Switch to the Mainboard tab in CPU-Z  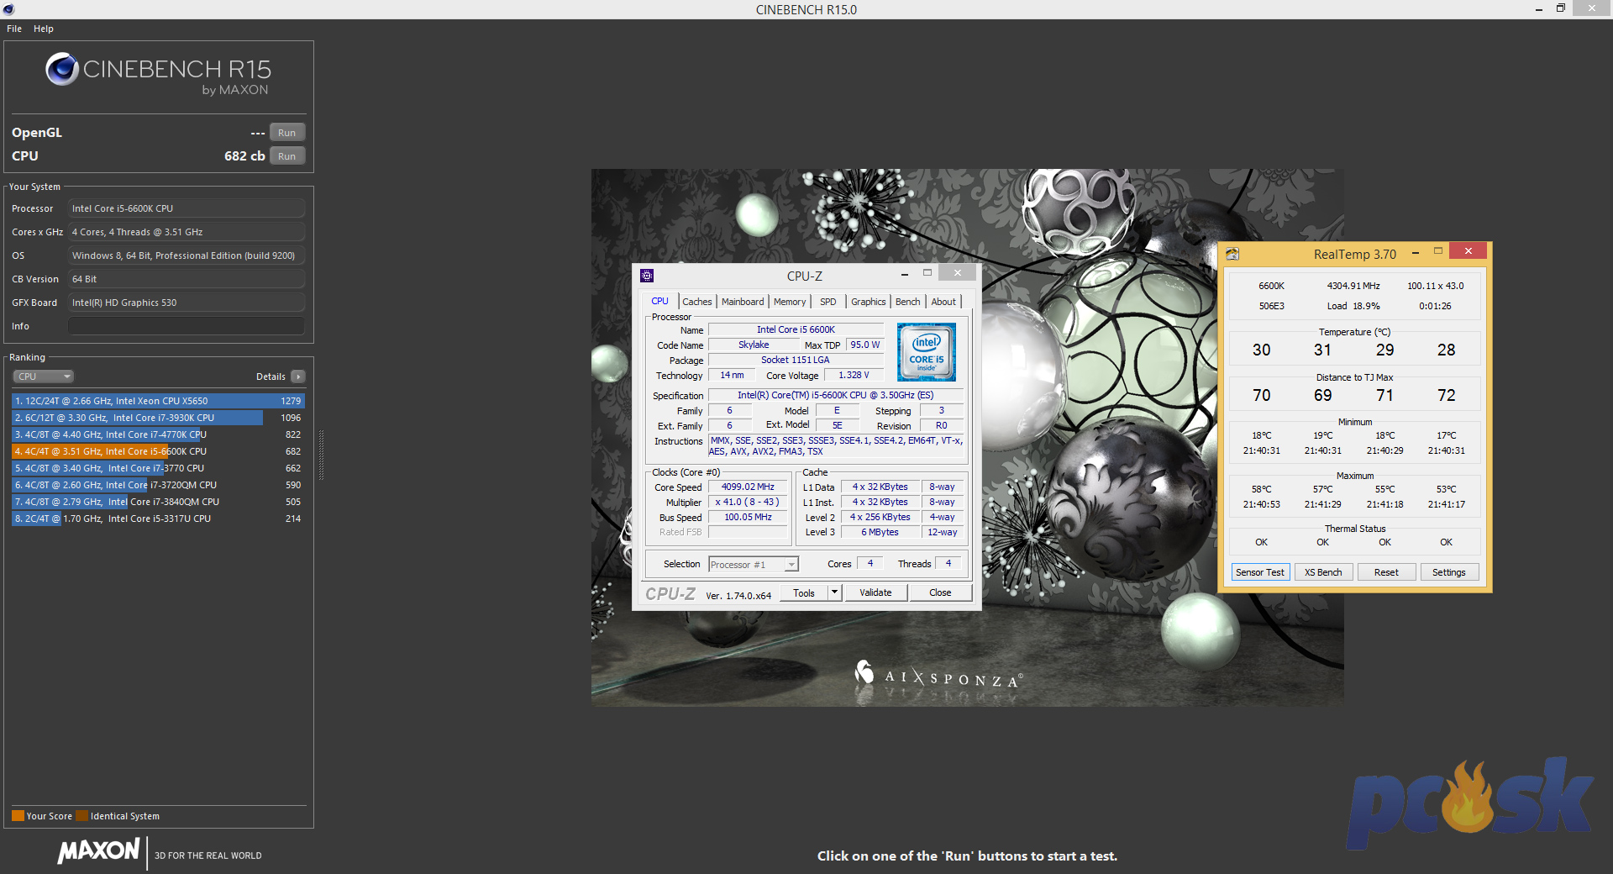point(743,302)
